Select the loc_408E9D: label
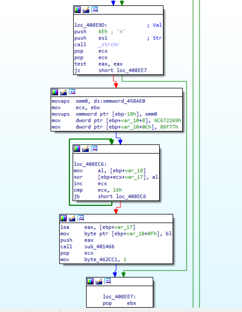Viewport: 242px width, 312px height. tap(91, 25)
